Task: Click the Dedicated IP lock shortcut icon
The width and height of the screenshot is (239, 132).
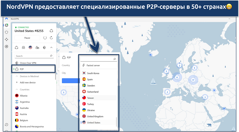Action: [37, 47]
